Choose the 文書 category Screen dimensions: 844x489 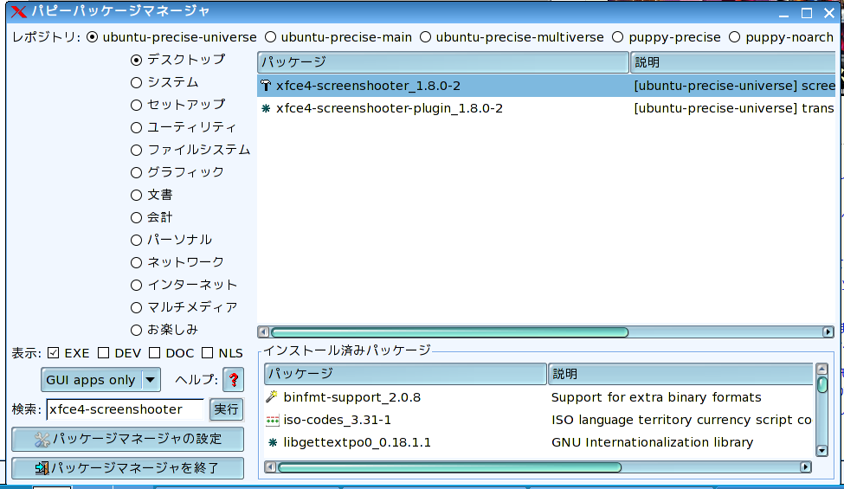click(x=136, y=196)
